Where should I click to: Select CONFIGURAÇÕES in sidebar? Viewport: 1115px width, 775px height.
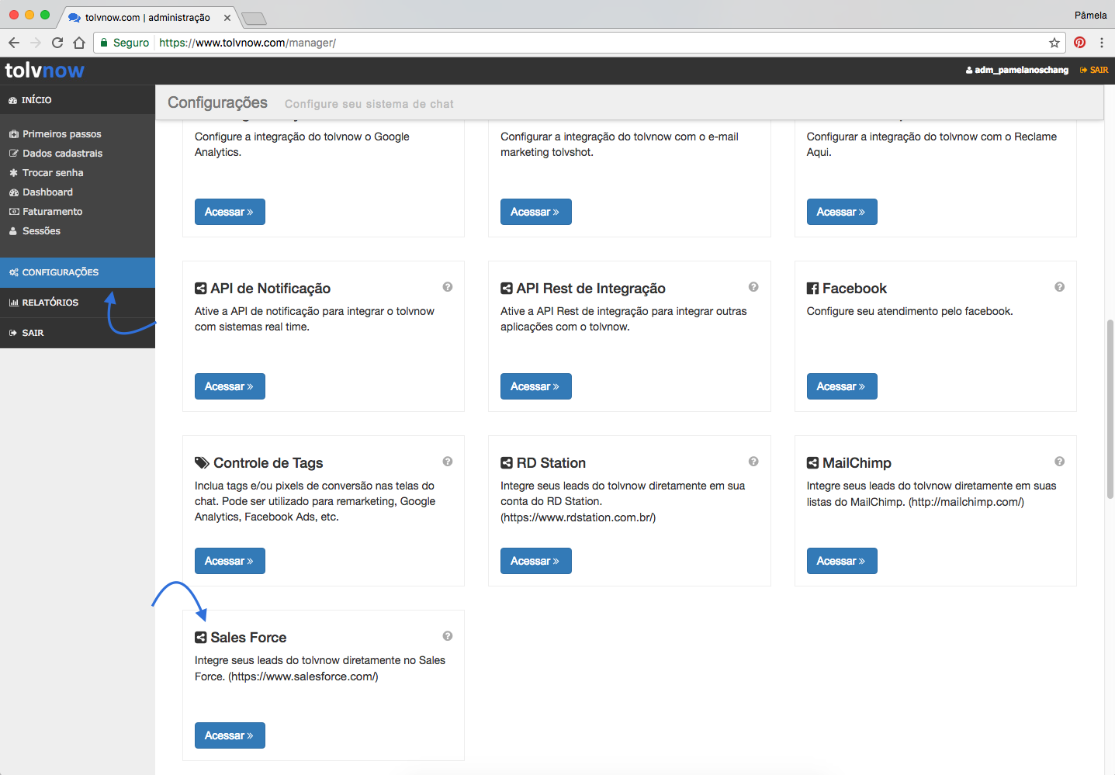pos(78,272)
